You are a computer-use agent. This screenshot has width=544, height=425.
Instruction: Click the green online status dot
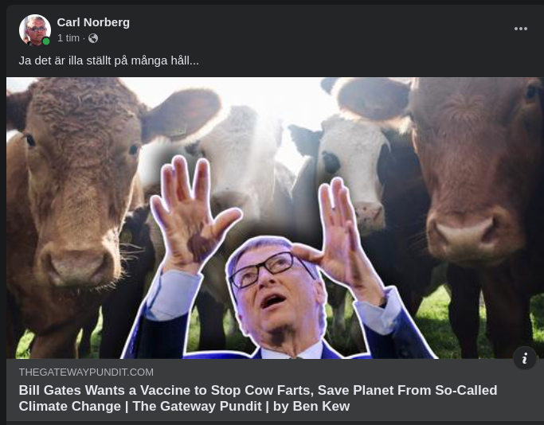[45, 41]
